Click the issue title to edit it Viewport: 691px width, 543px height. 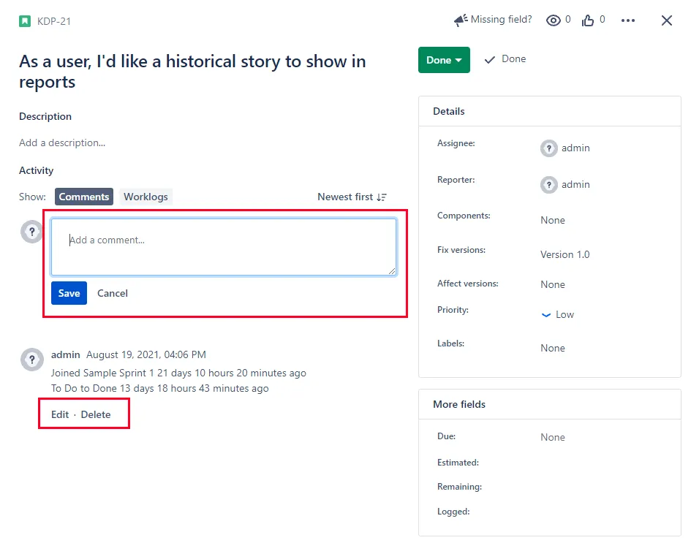(x=192, y=72)
